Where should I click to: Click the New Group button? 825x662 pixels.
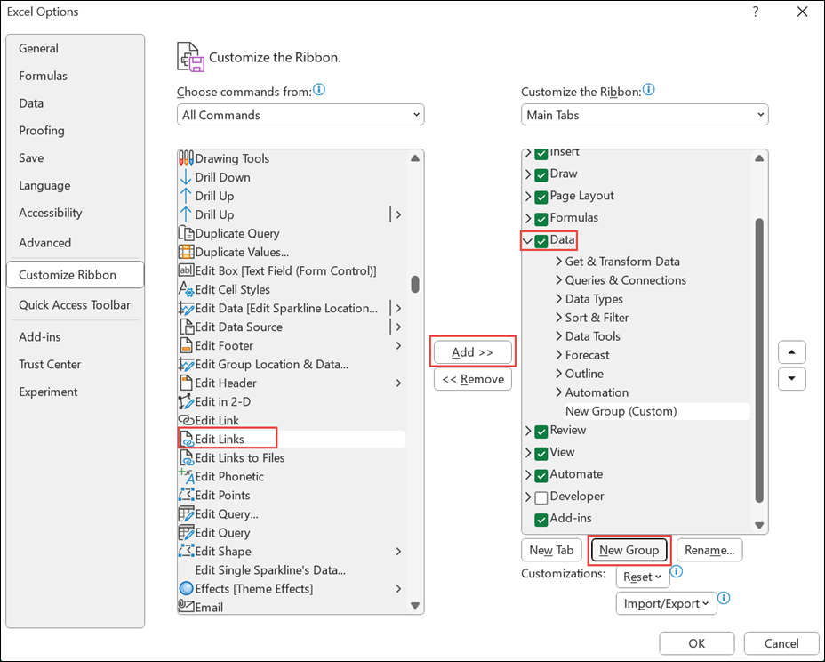[629, 550]
